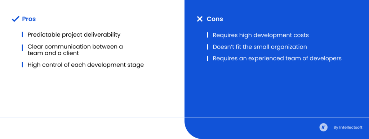Select the Pros heading
The width and height of the screenshot is (369, 139).
point(29,19)
